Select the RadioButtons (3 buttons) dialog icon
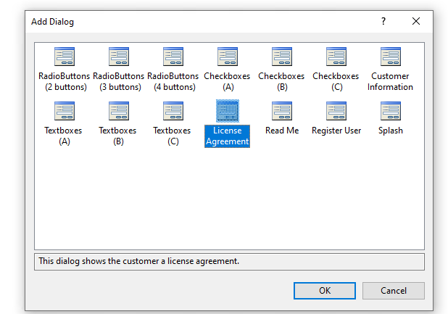 coord(119,57)
